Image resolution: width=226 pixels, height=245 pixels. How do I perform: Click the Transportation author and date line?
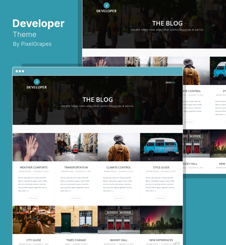[x=76, y=171]
